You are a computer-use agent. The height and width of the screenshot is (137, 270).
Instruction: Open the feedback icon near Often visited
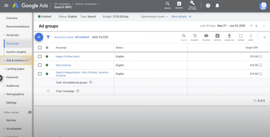point(30,112)
